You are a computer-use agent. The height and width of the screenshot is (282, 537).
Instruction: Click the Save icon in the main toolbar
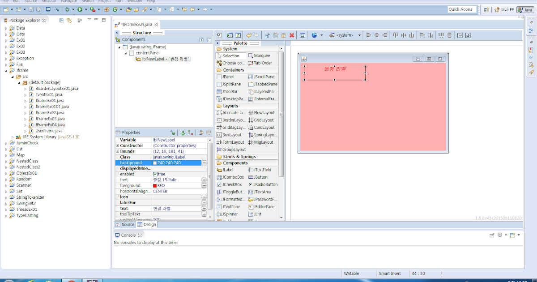(31, 9)
